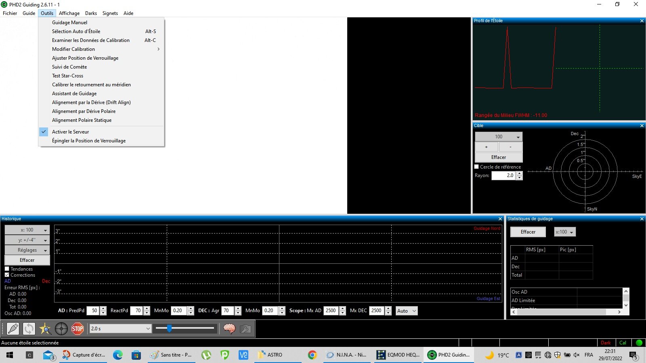The image size is (646, 363).
Task: Increase the PredPd value stepper
Action: (103, 309)
